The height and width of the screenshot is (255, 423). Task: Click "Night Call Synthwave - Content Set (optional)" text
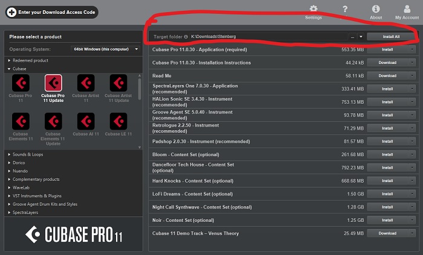pyautogui.click(x=202, y=207)
